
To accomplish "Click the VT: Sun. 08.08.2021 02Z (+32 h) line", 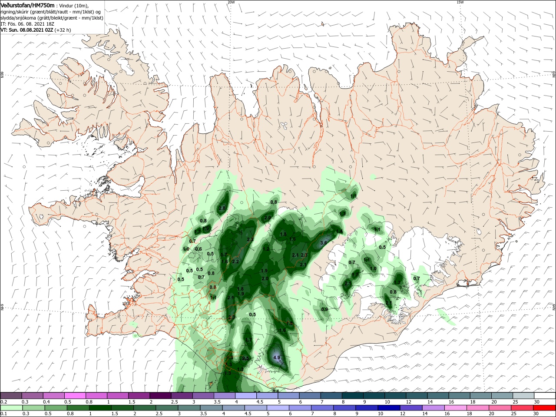I will click(36, 30).
